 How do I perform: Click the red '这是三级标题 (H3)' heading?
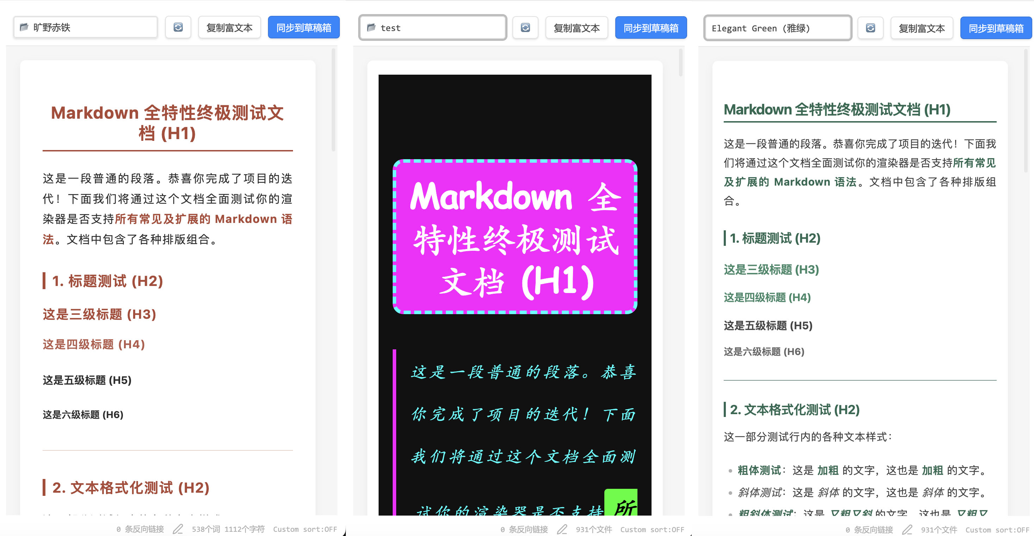[x=100, y=314]
